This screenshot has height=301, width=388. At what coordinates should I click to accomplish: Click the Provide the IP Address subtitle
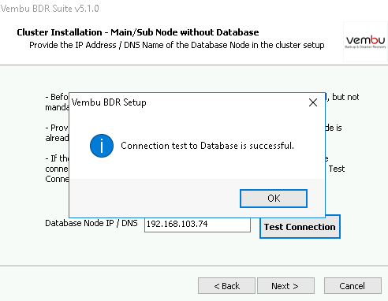click(177, 45)
